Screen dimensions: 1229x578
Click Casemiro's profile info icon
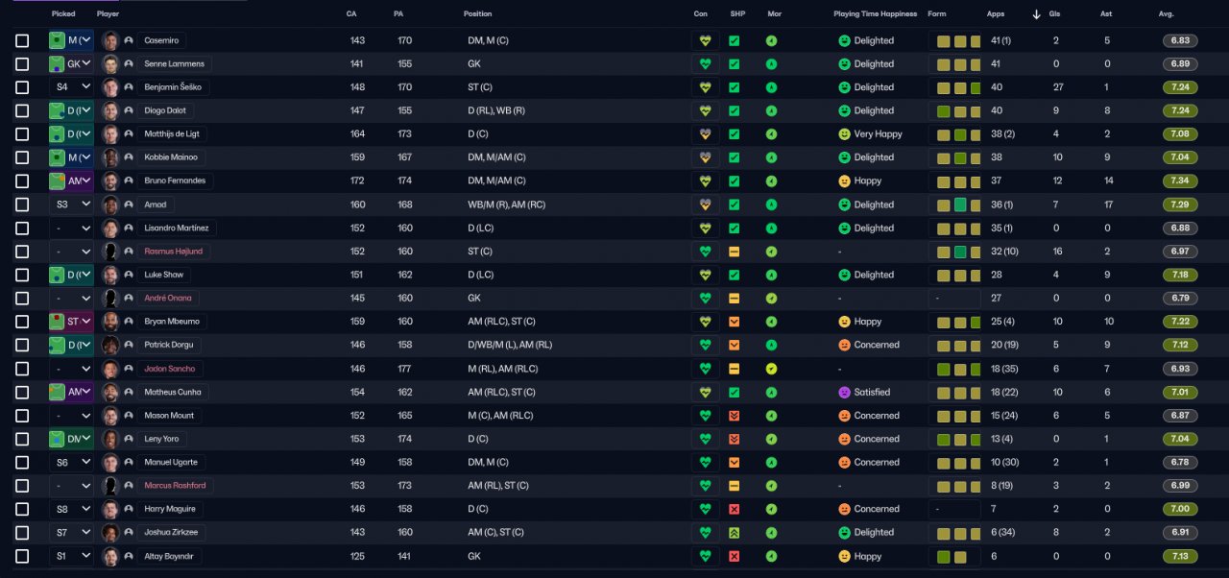[x=129, y=40]
